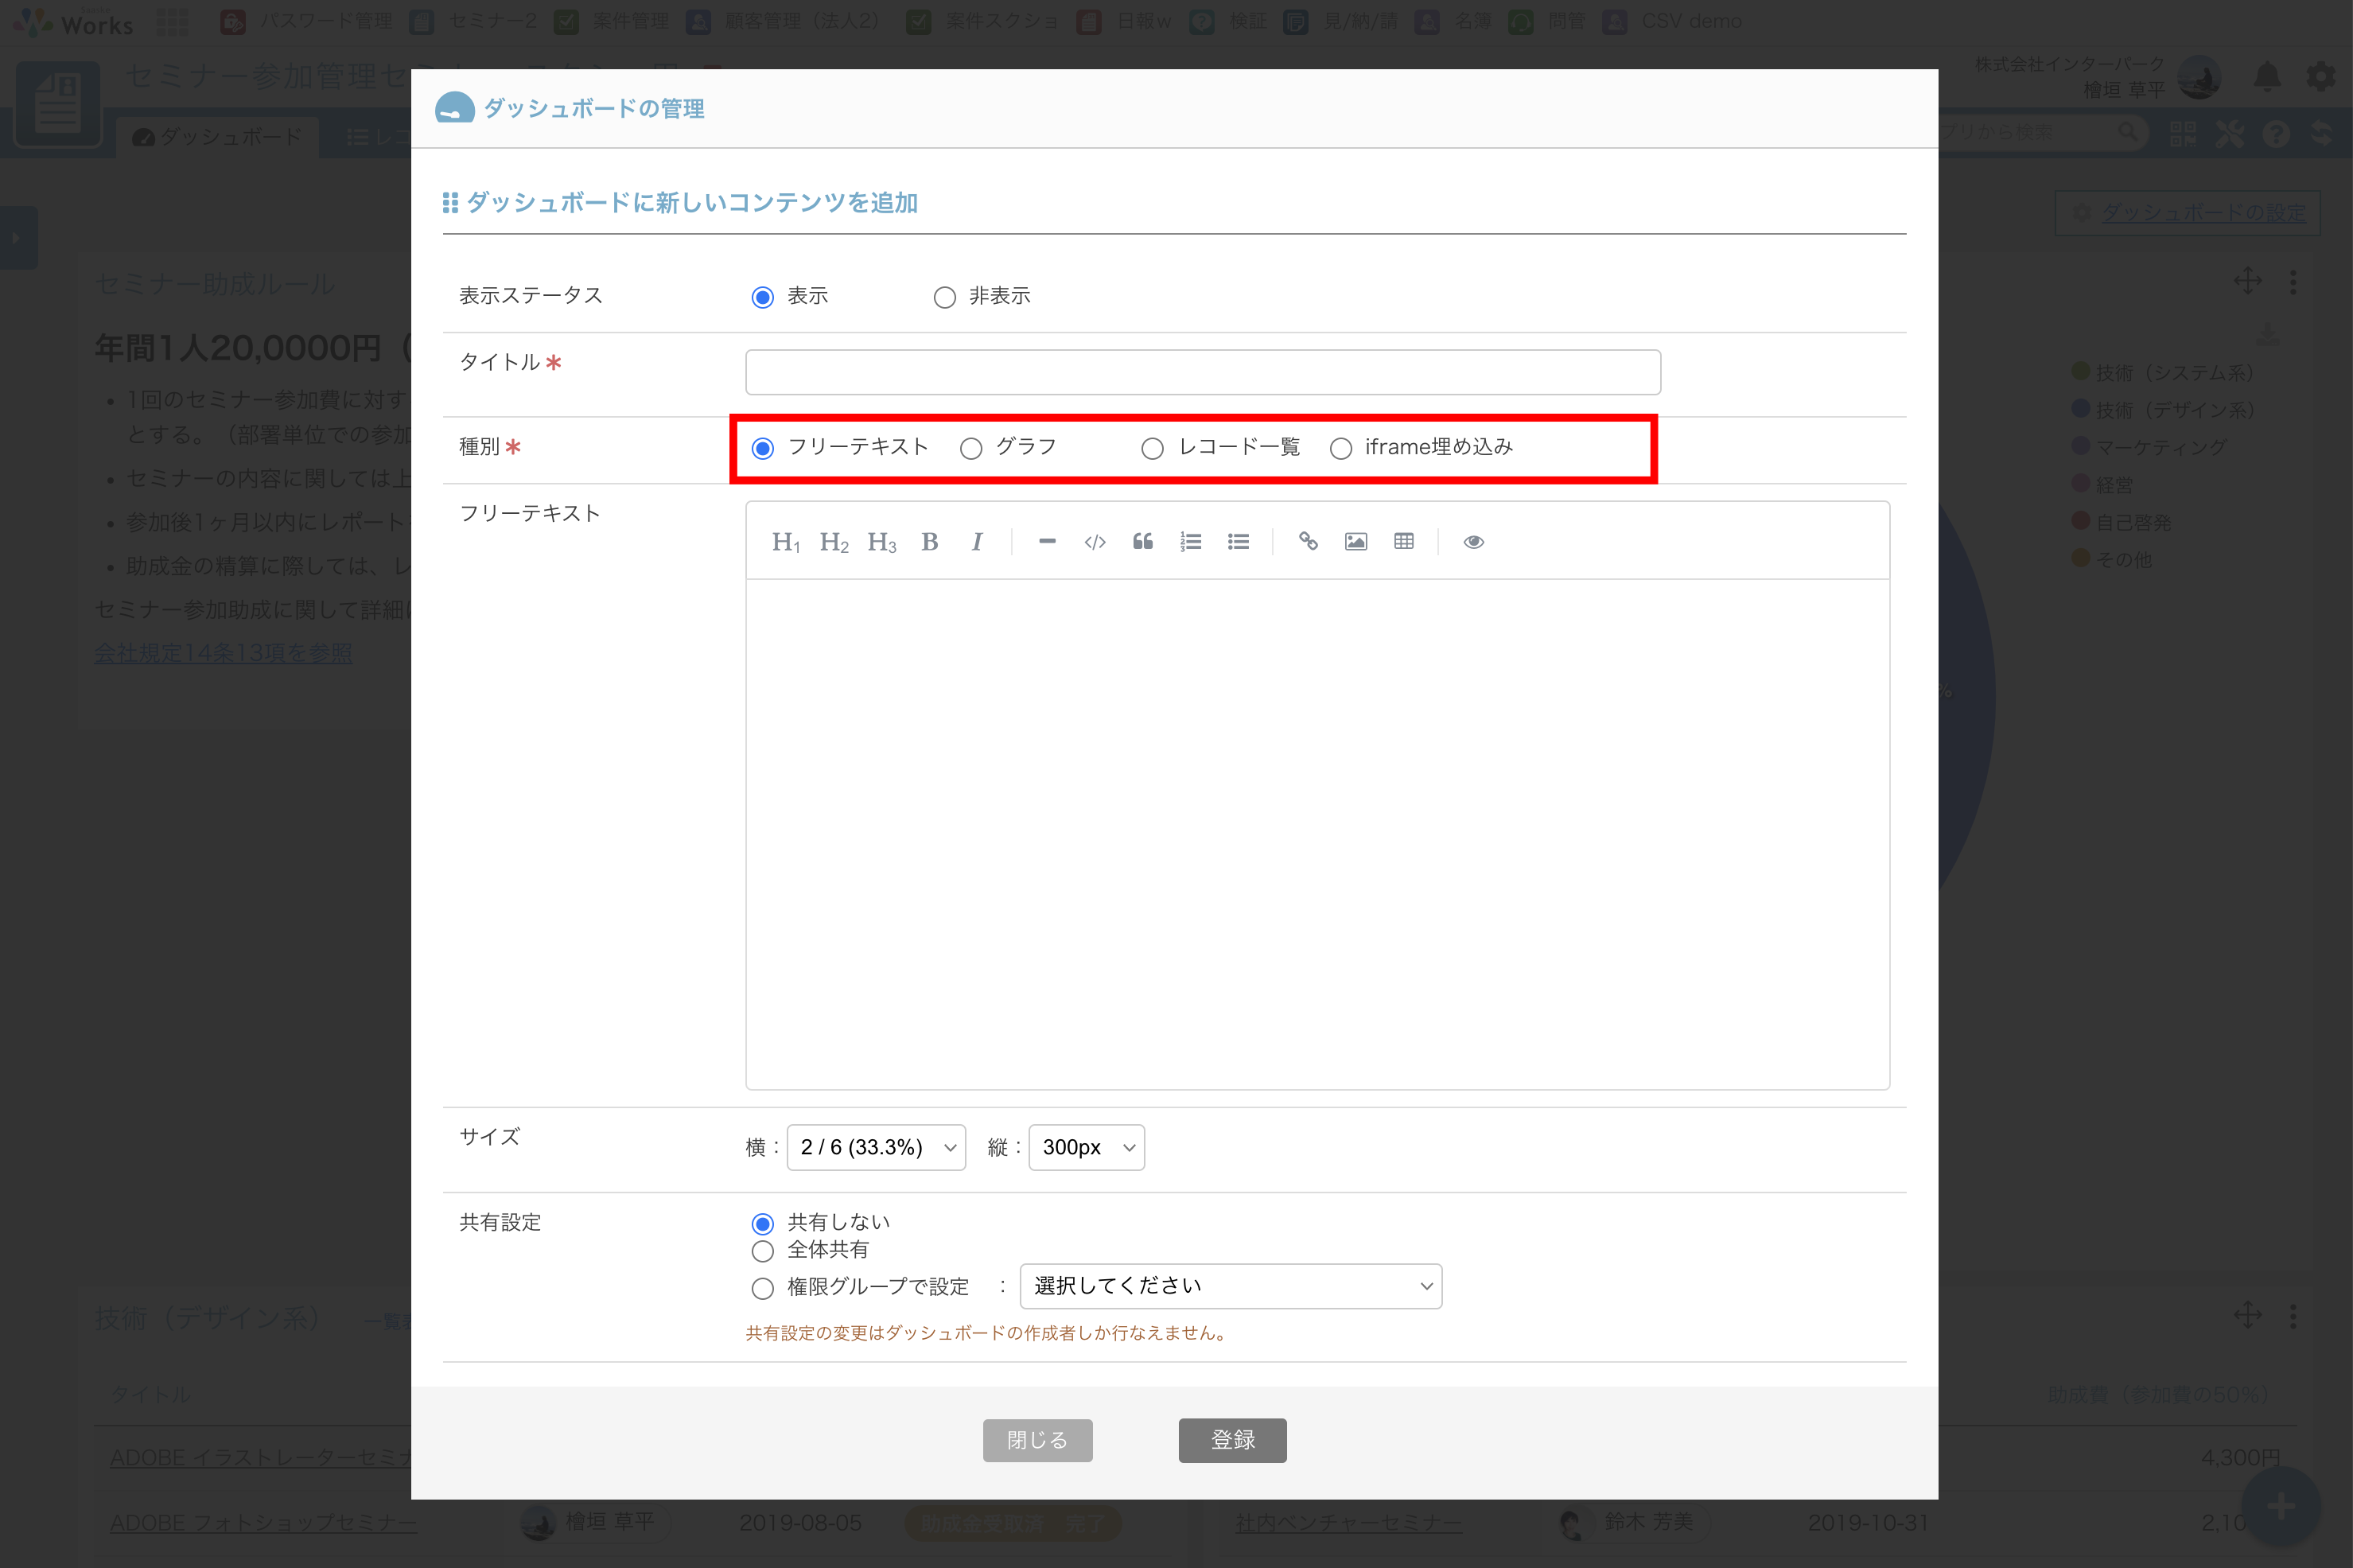Insert a horizontal rule in the editor

(1047, 542)
